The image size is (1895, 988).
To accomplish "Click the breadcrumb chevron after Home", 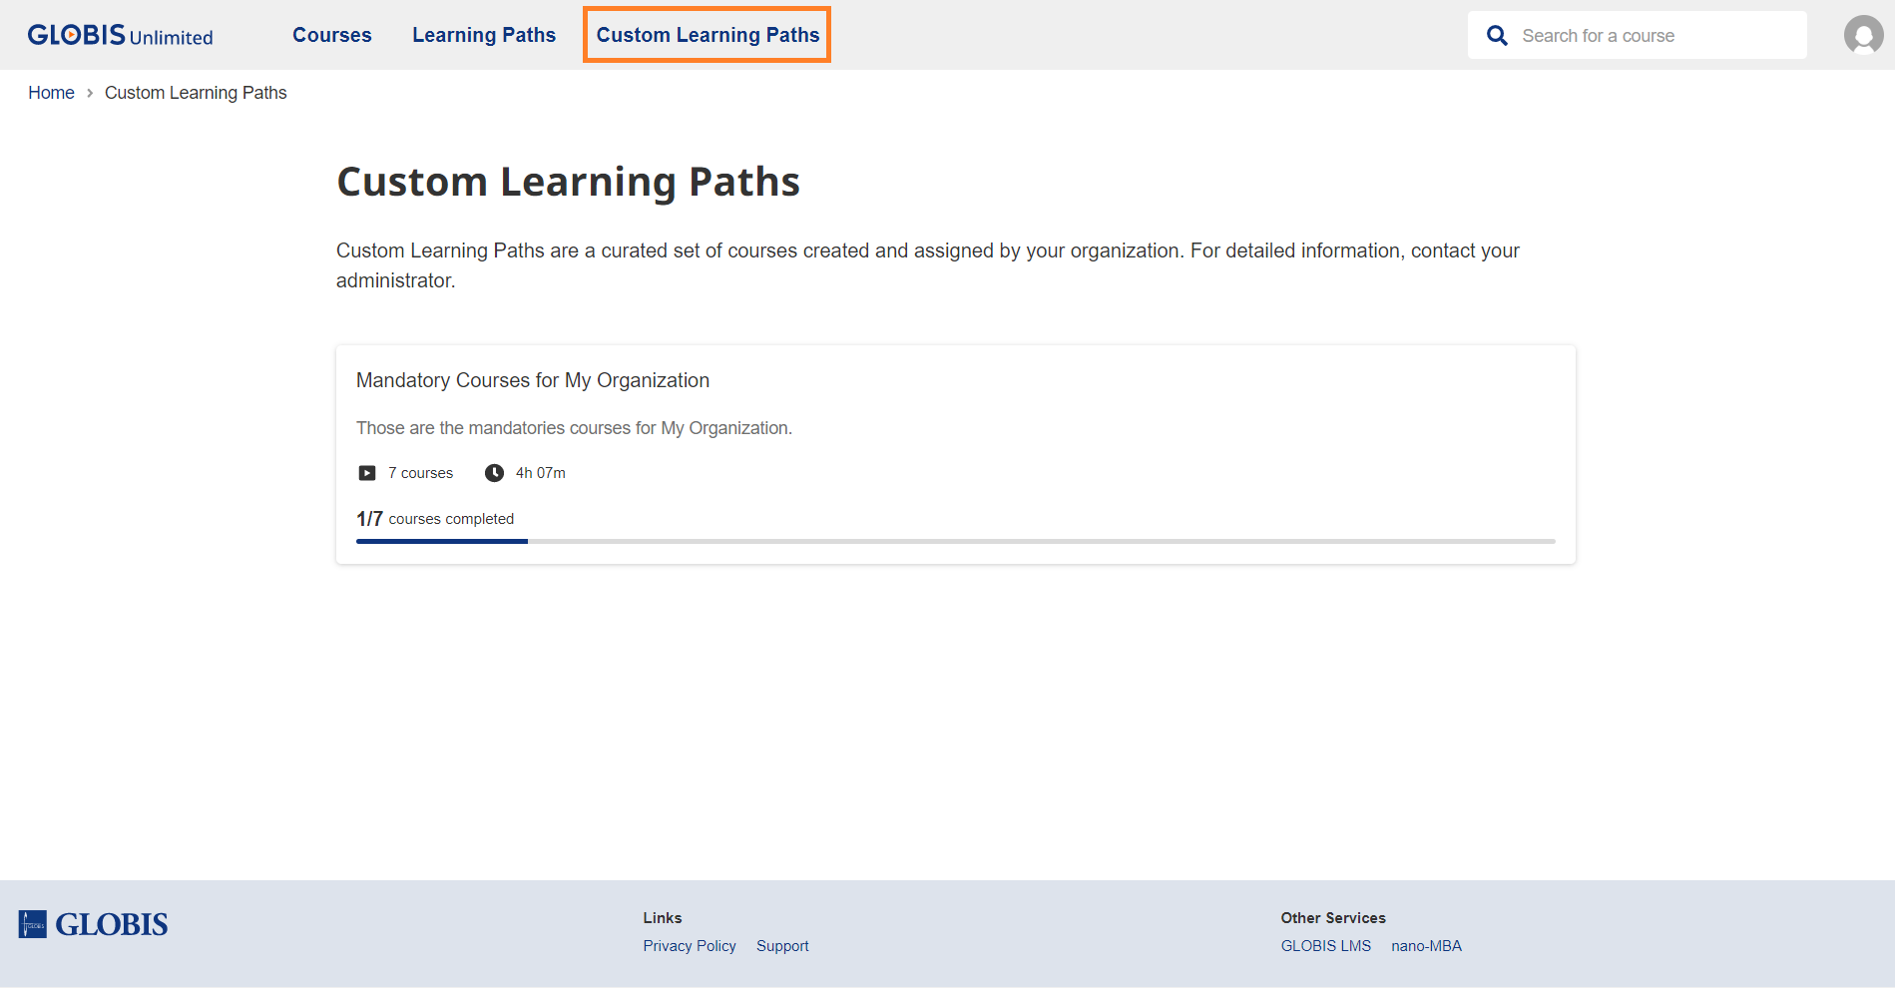I will 89,93.
